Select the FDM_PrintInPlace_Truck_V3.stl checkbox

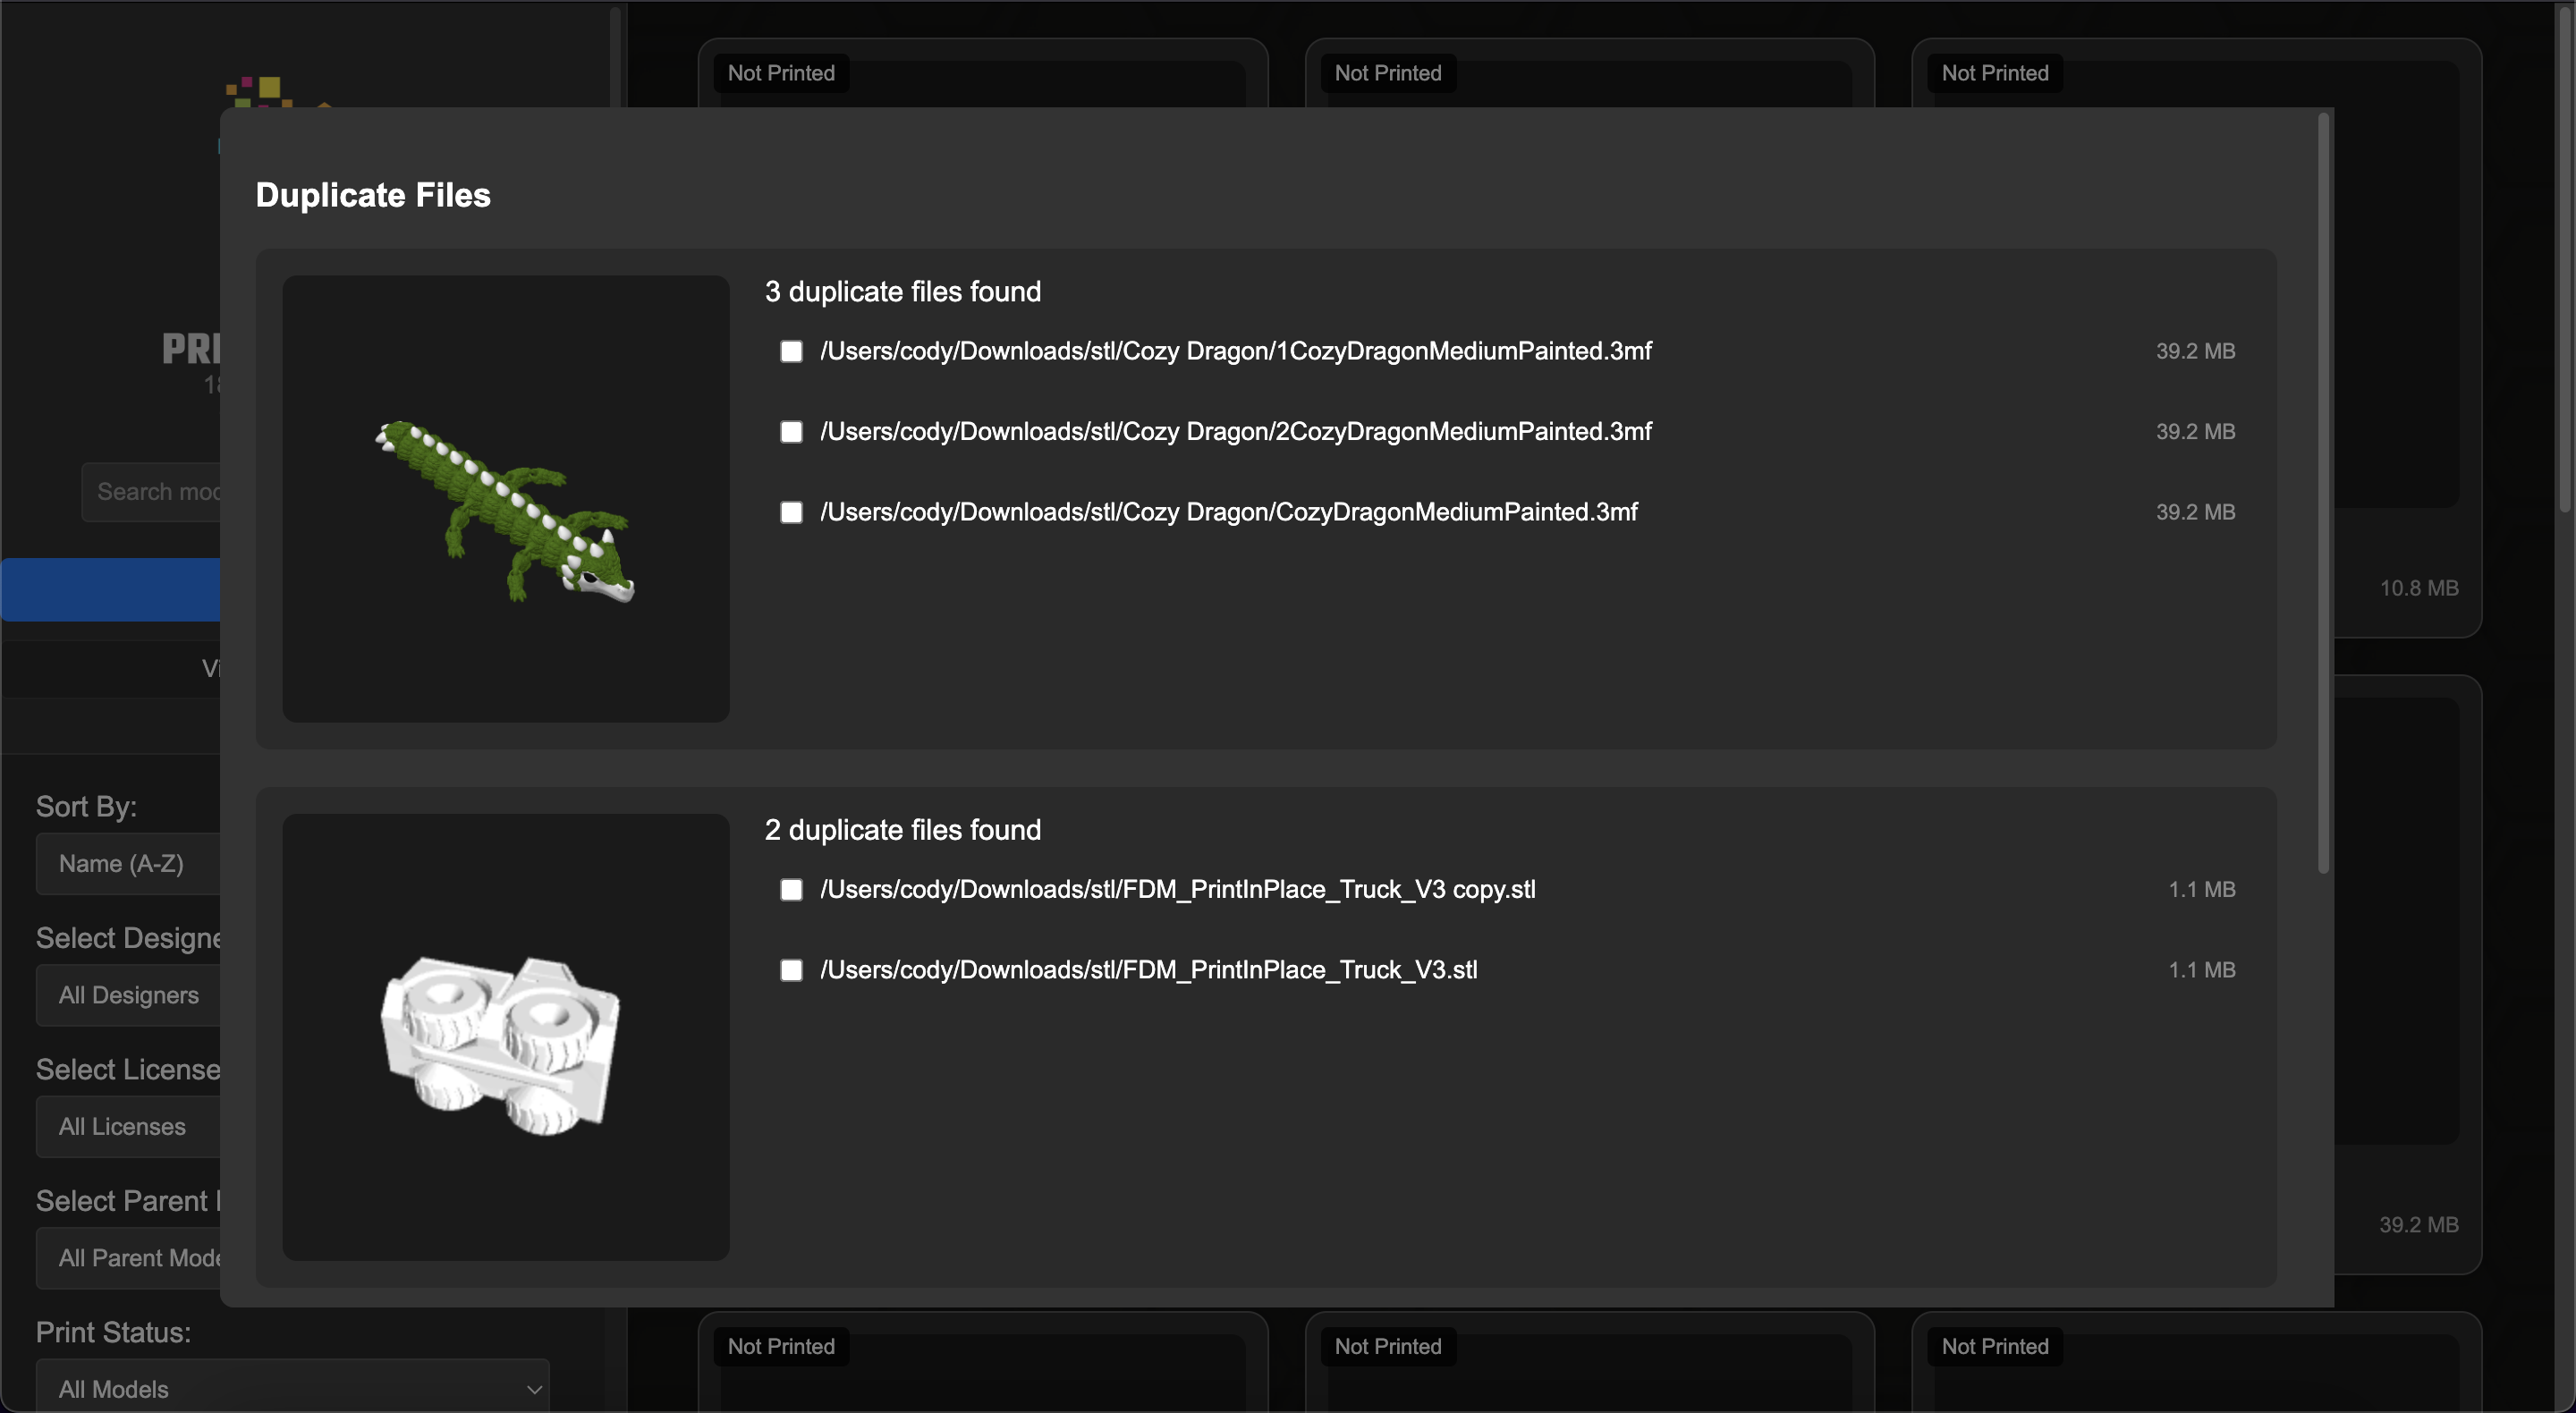[791, 970]
